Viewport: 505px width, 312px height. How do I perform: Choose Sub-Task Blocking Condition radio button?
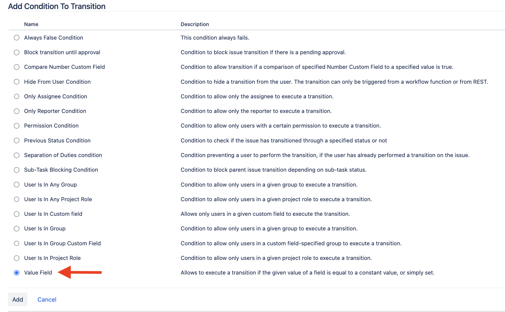[16, 170]
